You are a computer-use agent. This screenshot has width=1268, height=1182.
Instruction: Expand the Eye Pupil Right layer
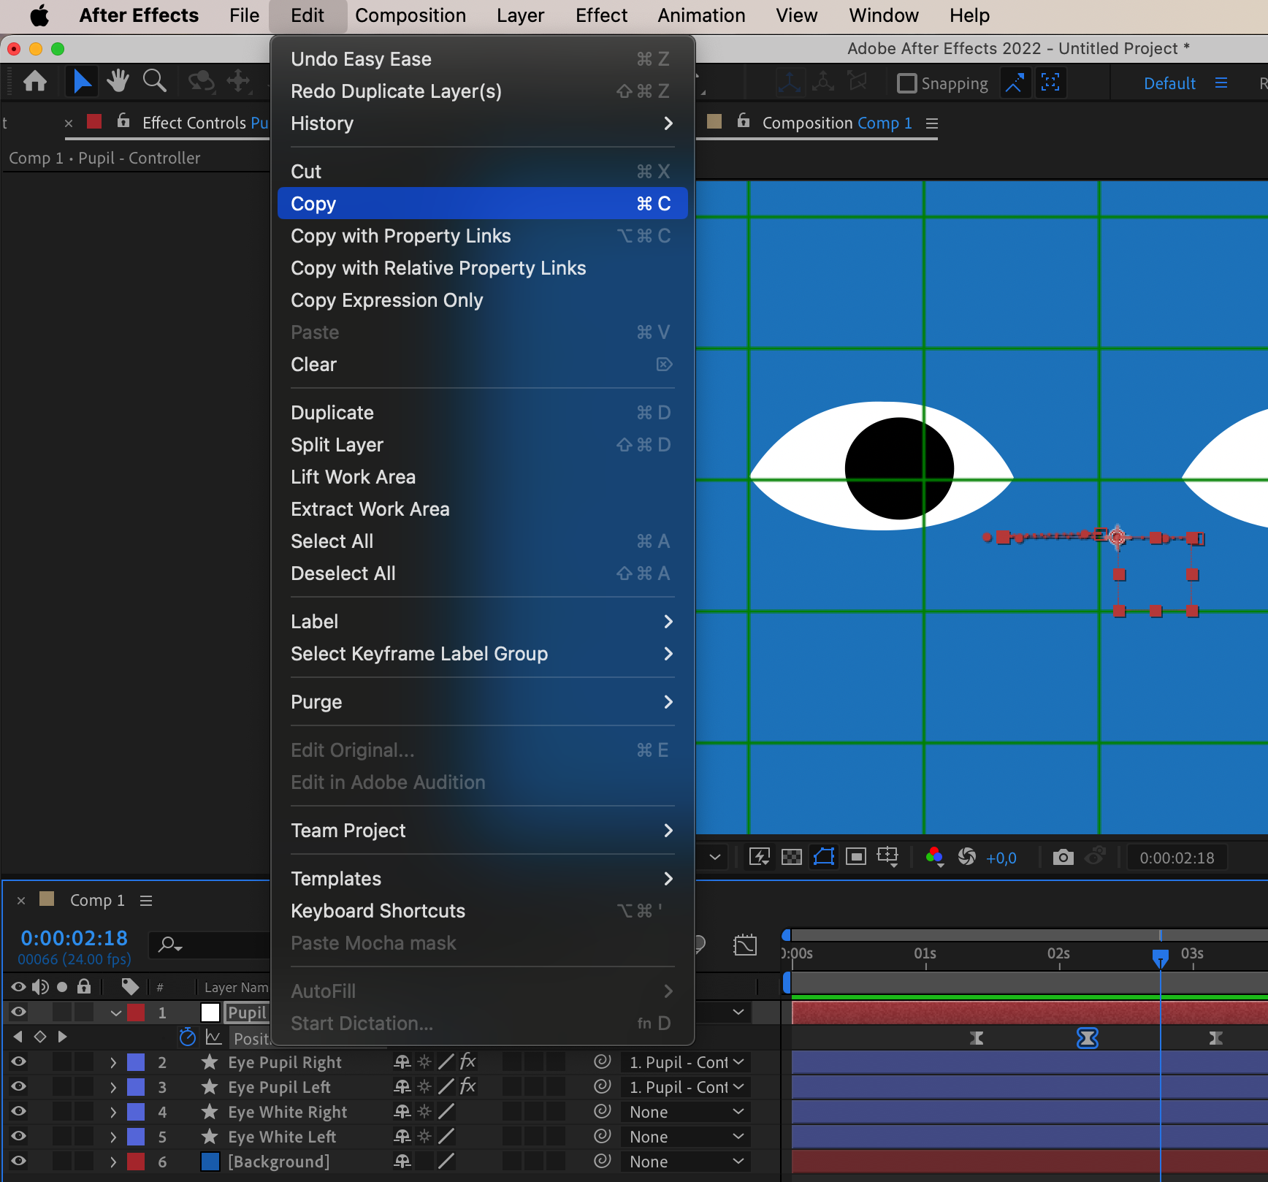pyautogui.click(x=113, y=1062)
